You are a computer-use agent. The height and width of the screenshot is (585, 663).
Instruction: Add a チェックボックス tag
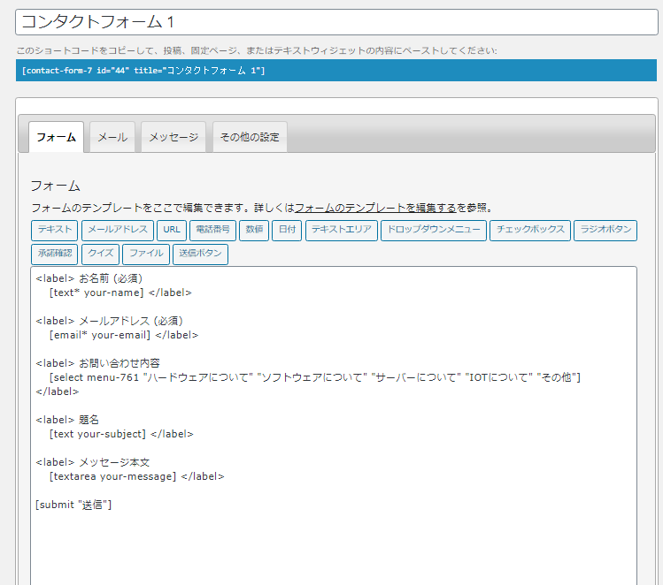(x=530, y=231)
